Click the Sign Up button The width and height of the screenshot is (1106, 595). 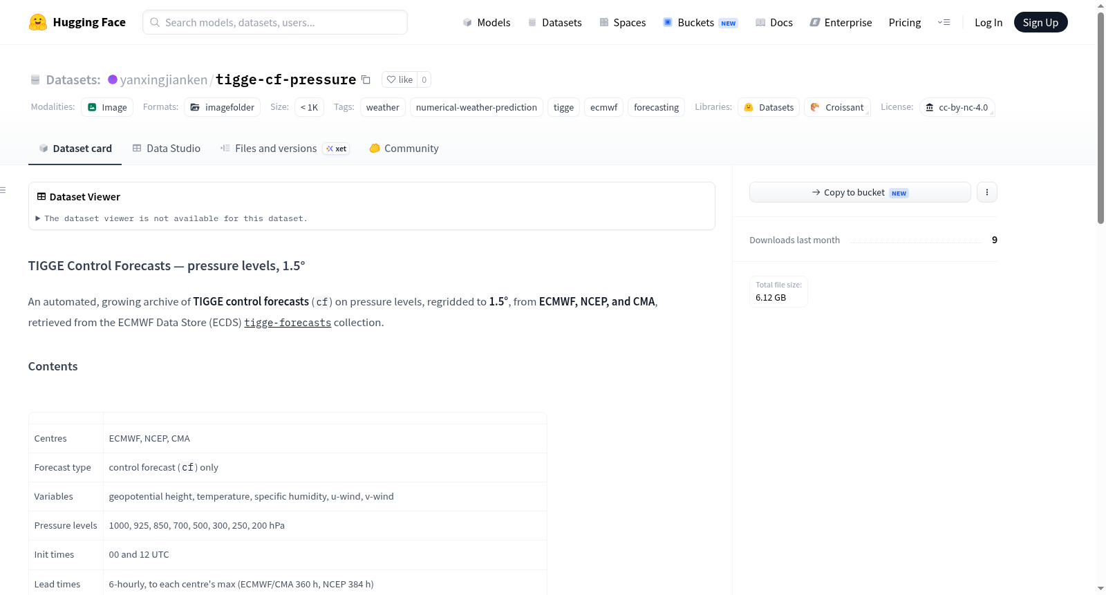pos(1041,22)
